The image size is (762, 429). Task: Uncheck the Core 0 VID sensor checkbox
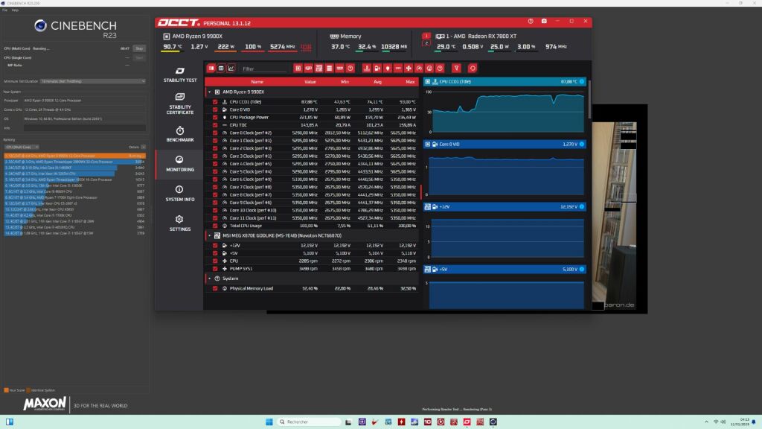click(215, 109)
